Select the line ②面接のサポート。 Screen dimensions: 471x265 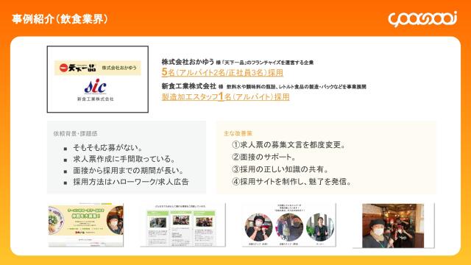[x=263, y=157]
